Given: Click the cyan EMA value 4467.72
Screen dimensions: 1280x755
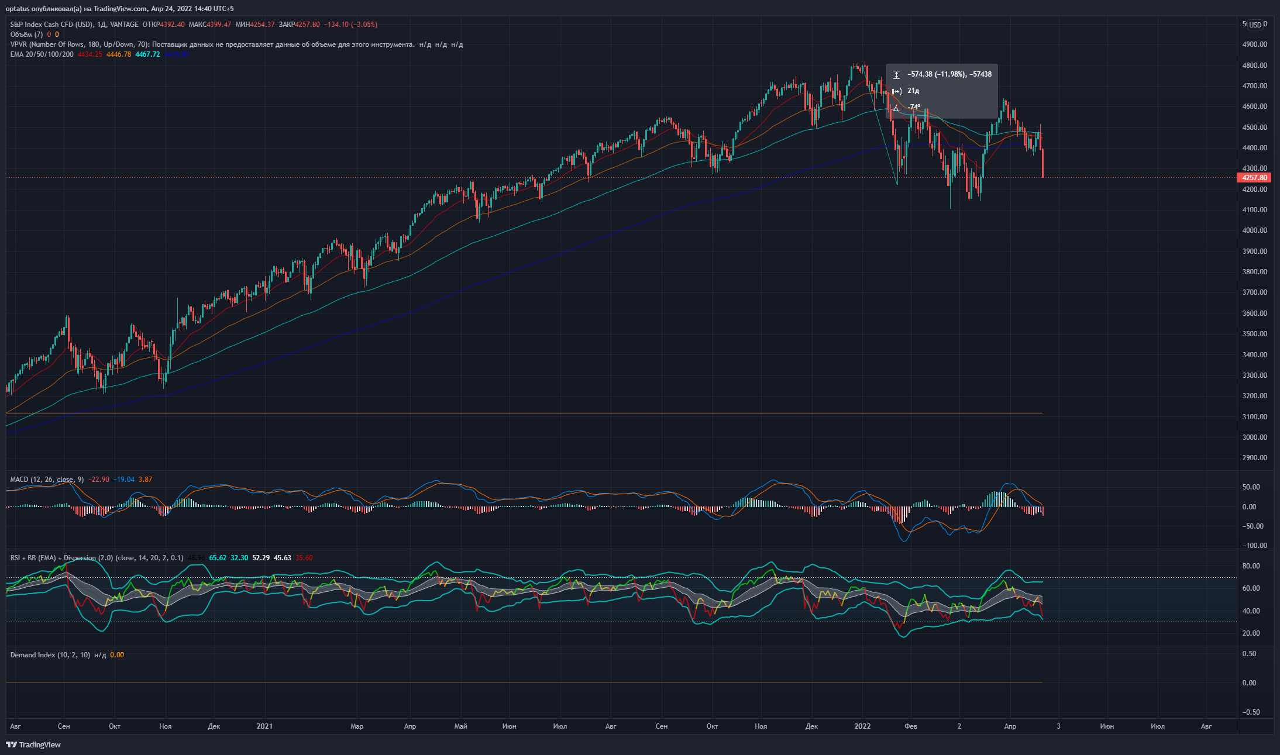Looking at the screenshot, I should 147,54.
